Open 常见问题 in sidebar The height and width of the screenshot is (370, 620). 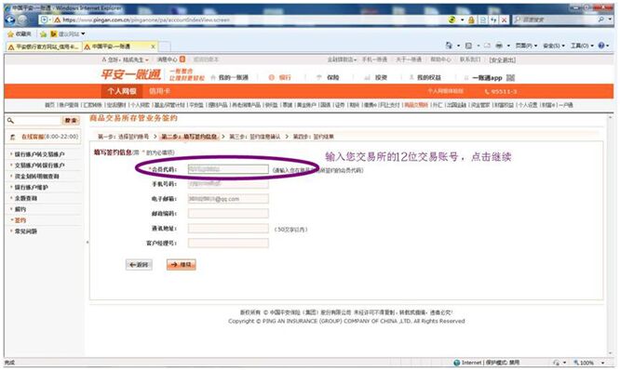click(x=26, y=231)
